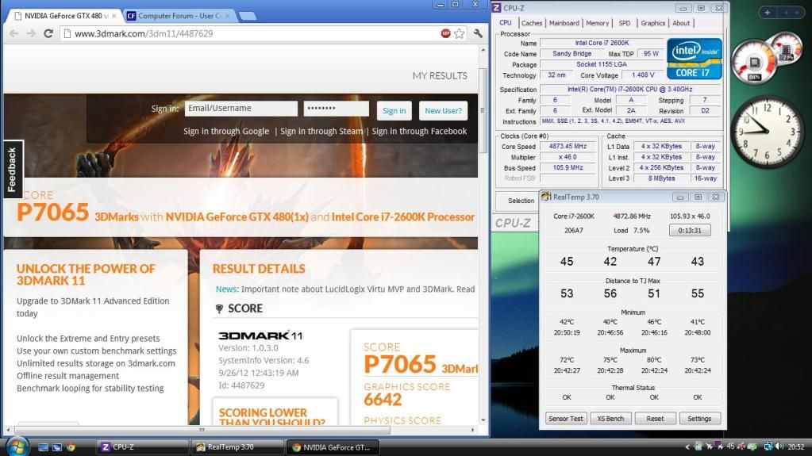
Task: Show hidden tray icons
Action: coord(687,446)
